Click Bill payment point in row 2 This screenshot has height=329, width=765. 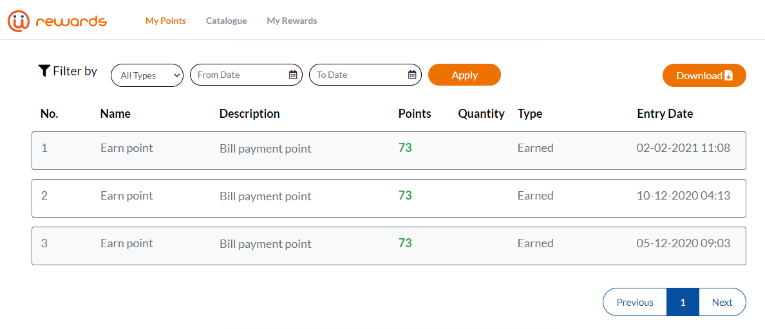click(265, 196)
